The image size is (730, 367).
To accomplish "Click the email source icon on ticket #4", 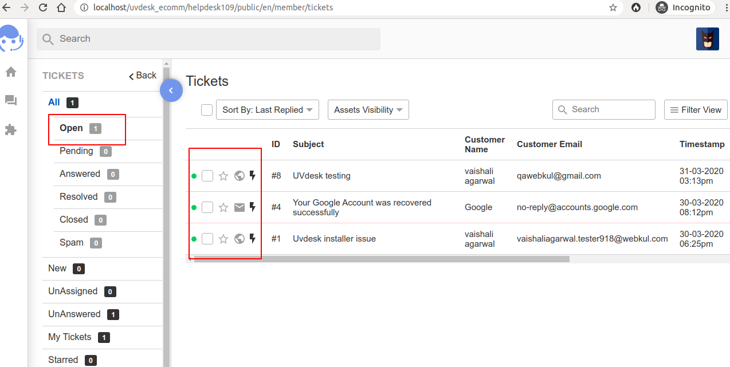I will pyautogui.click(x=240, y=207).
